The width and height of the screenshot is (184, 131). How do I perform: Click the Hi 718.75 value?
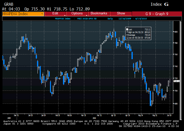tap(57, 9)
